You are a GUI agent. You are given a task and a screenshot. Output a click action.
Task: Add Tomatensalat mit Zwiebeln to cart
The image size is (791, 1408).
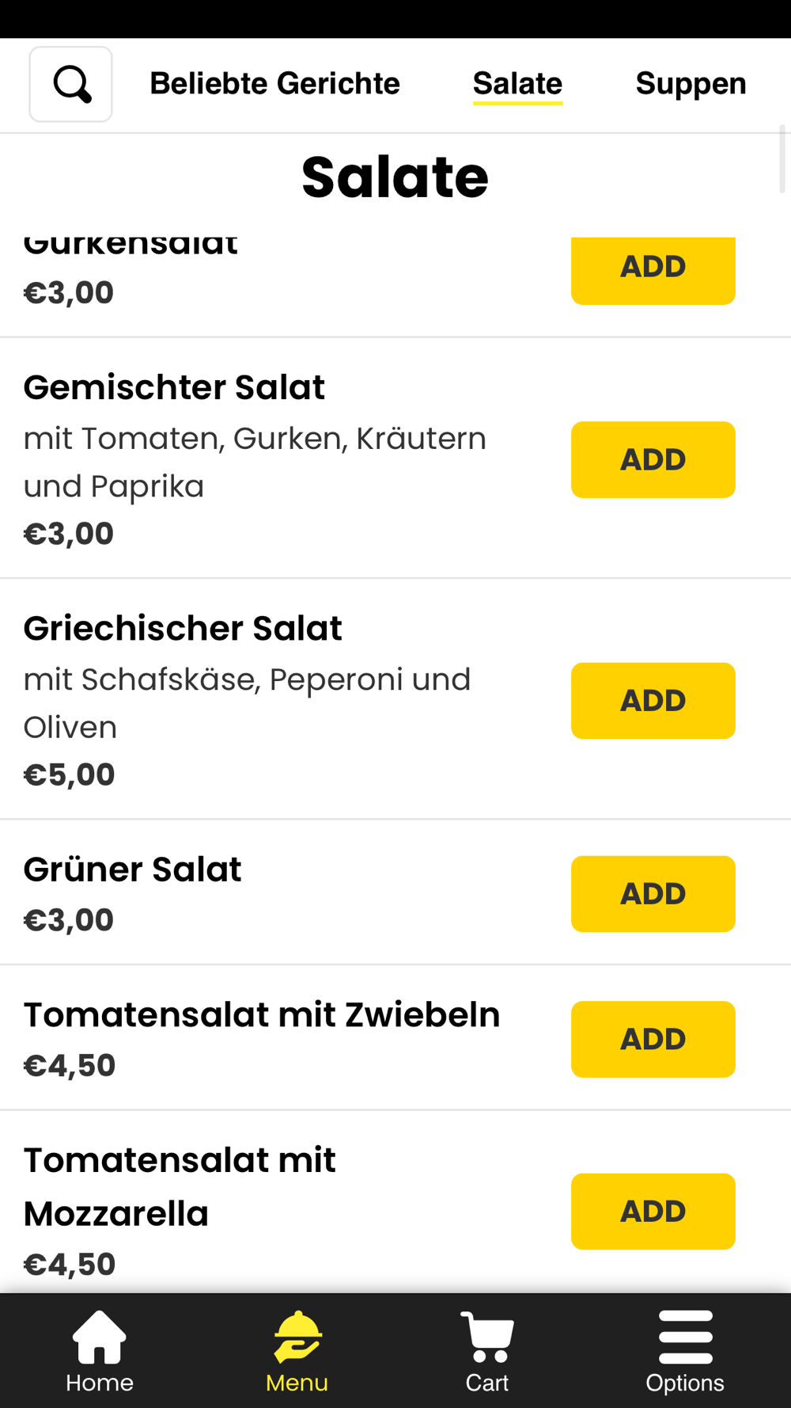(653, 1039)
